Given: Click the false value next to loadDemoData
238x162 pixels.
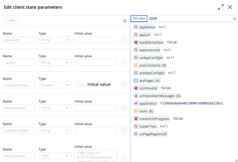Looking at the screenshot, I should (x=172, y=42).
